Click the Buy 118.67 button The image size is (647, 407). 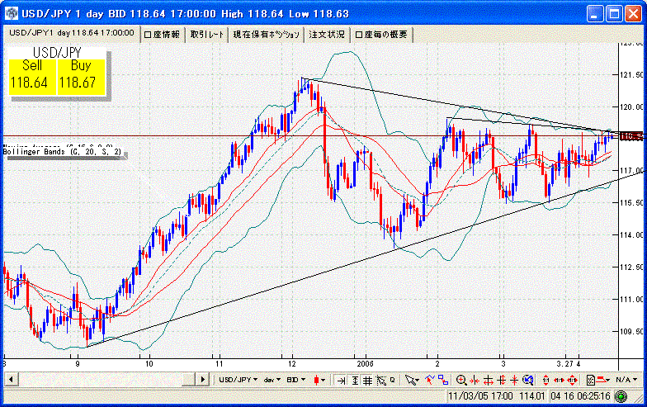point(81,77)
